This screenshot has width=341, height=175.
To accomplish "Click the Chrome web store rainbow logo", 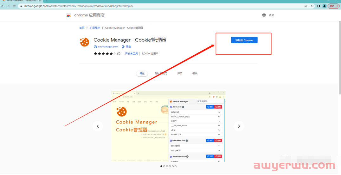I will coord(68,15).
